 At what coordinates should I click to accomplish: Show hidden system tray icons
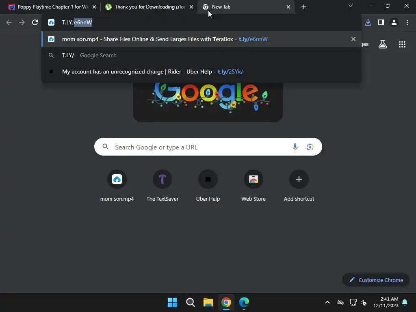(327, 302)
